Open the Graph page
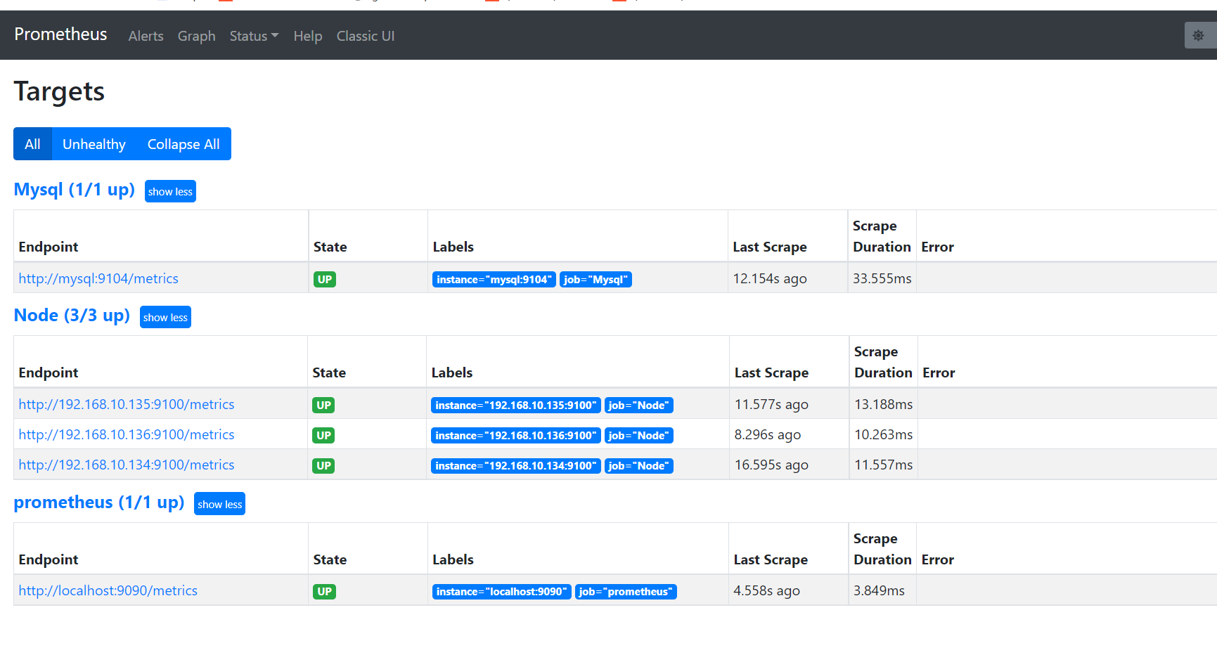This screenshot has height=648, width=1217. 197,36
